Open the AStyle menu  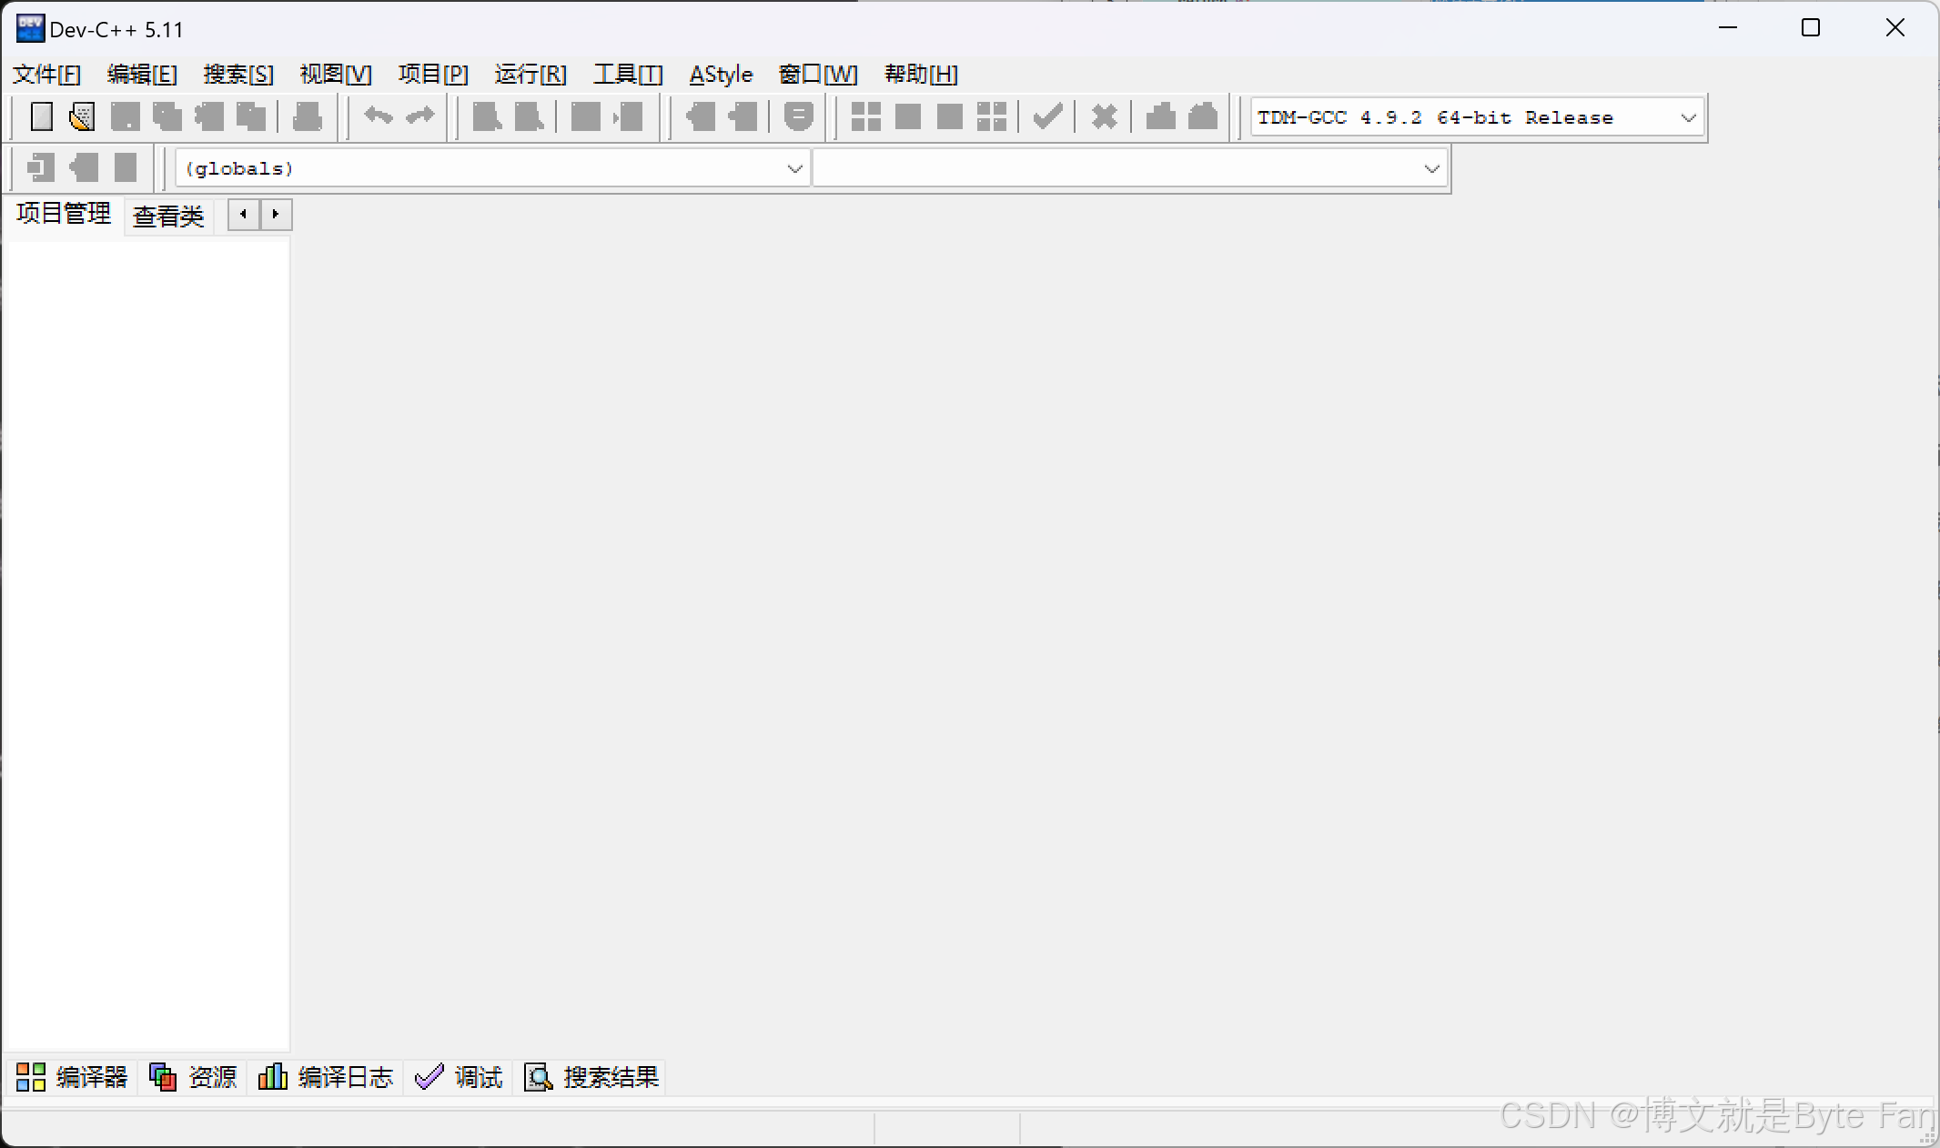(x=721, y=75)
